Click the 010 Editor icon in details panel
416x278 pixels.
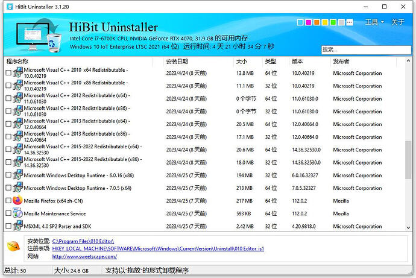(x=13, y=246)
